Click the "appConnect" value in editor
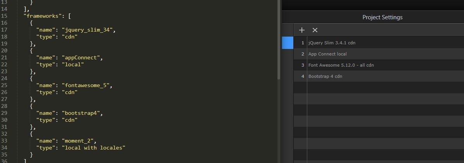 80,58
